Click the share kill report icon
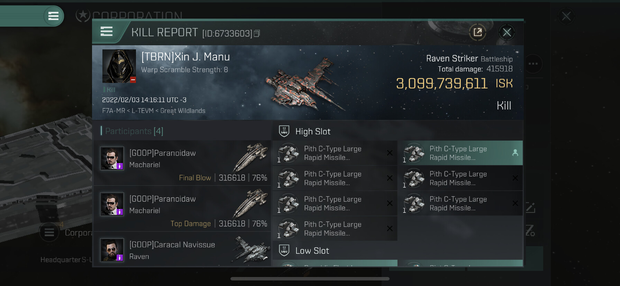This screenshot has height=286, width=620. 477,32
